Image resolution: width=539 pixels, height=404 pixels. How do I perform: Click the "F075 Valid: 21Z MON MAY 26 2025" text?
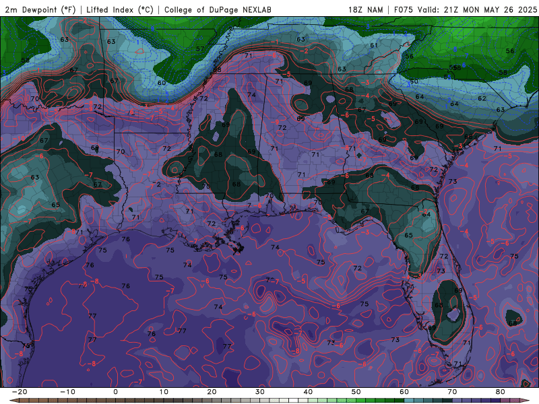pos(465,9)
